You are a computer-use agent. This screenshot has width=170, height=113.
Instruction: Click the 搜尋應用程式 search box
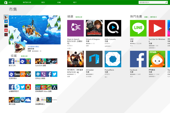(151, 2)
